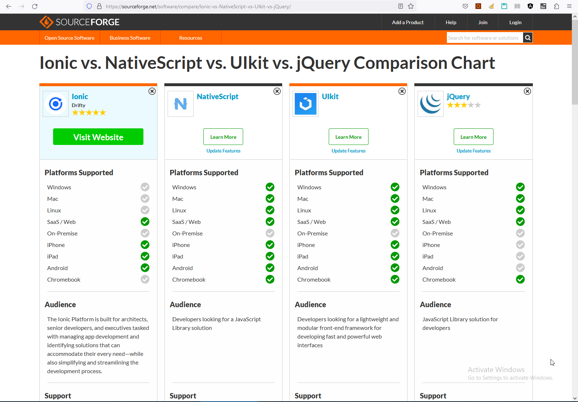Screen dimensions: 578x402
Task: Remove UIkit from the comparison
Action: [x=402, y=91]
